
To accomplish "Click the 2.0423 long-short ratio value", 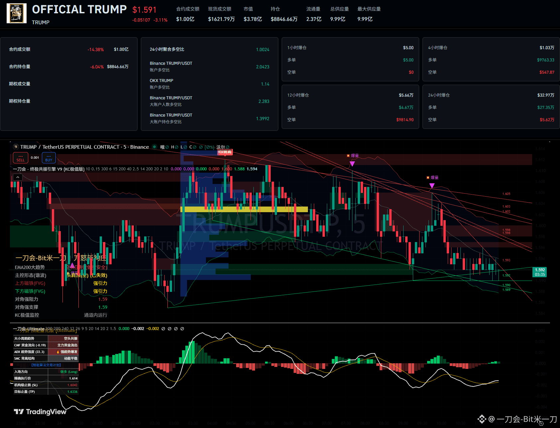I will tap(263, 67).
